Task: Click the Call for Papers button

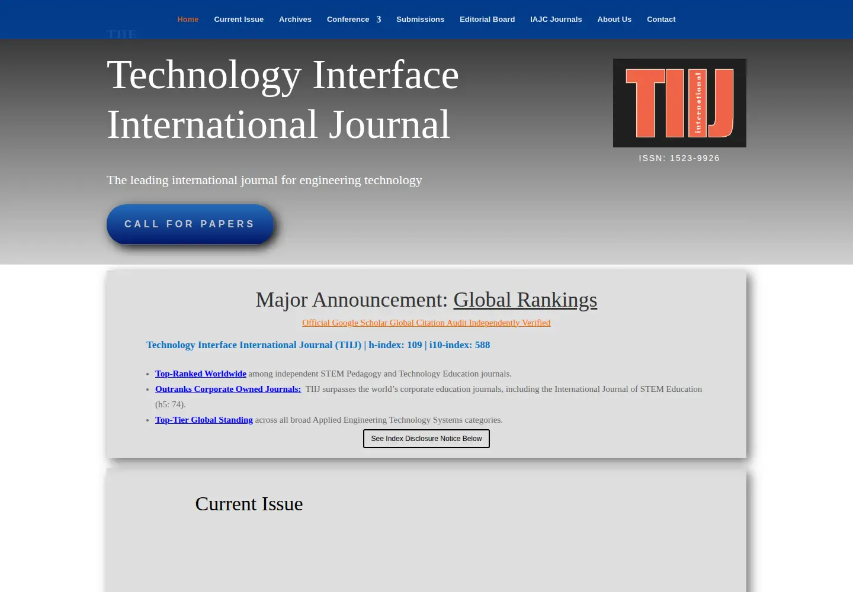Action: pyautogui.click(x=190, y=224)
